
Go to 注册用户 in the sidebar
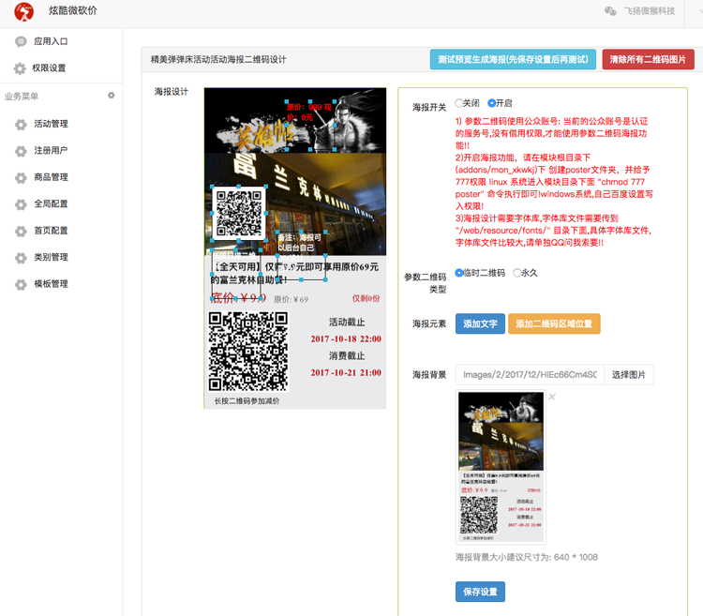(x=52, y=151)
